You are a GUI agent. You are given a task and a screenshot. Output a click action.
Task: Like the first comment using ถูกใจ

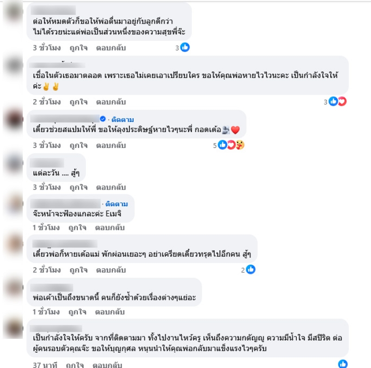(x=78, y=48)
